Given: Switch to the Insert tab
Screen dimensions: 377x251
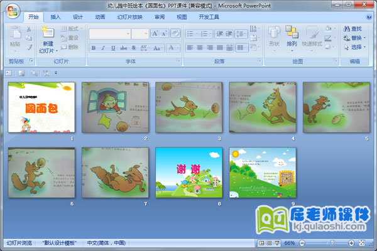Looking at the screenshot, I should (55, 17).
